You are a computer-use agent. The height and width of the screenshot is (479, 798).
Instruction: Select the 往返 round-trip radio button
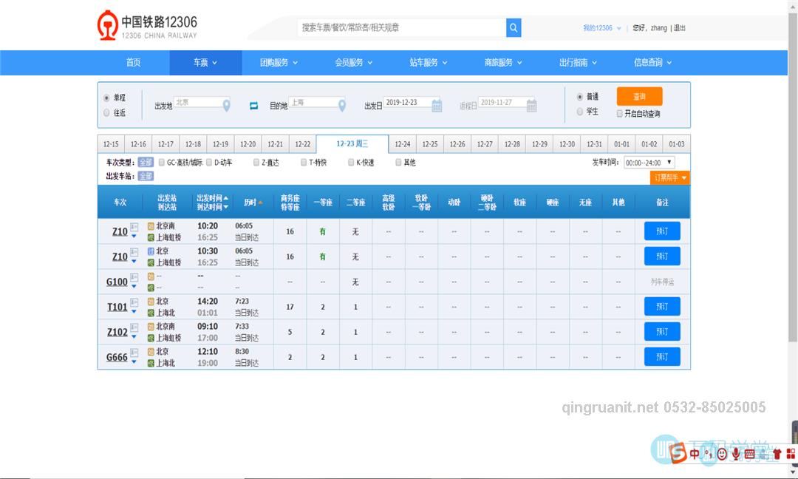click(107, 111)
